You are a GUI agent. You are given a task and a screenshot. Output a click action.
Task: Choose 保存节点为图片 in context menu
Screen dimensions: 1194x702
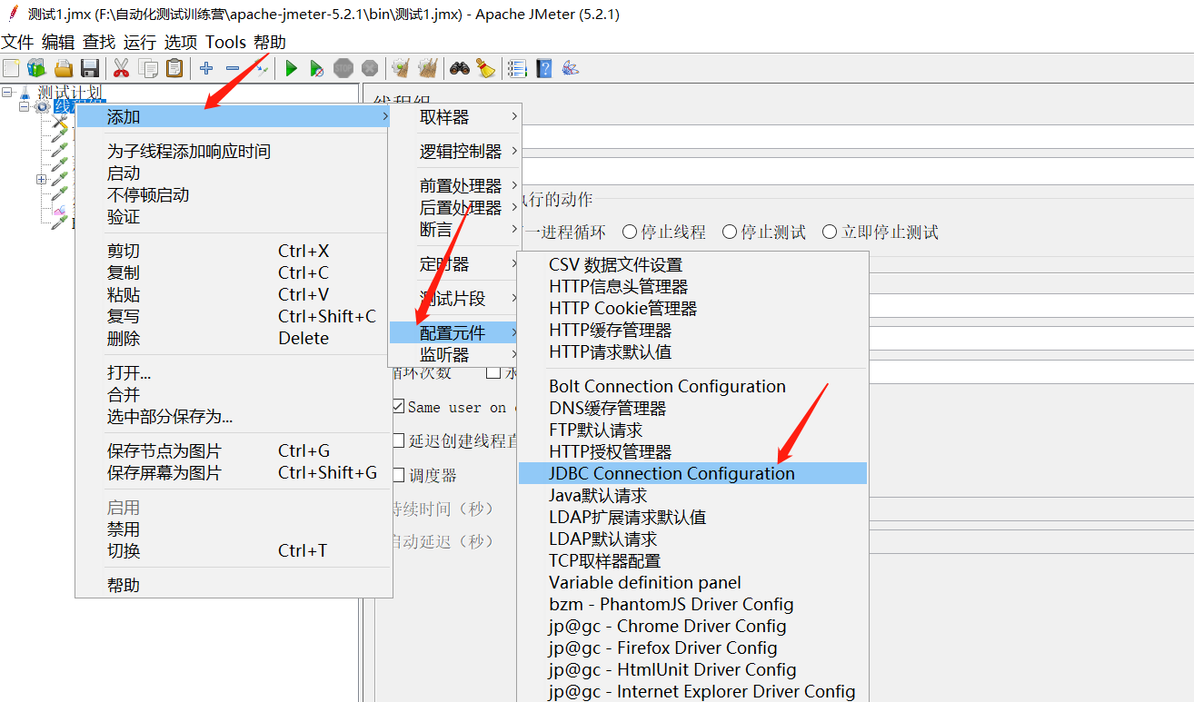coord(234,450)
